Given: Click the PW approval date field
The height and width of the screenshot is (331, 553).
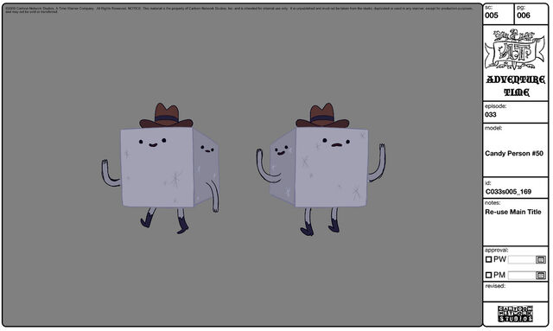Looking at the screenshot, I should [522, 260].
